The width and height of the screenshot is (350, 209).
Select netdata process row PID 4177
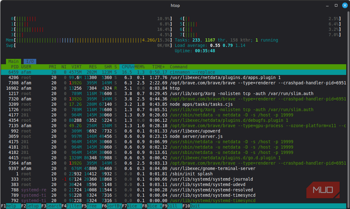(x=174, y=115)
